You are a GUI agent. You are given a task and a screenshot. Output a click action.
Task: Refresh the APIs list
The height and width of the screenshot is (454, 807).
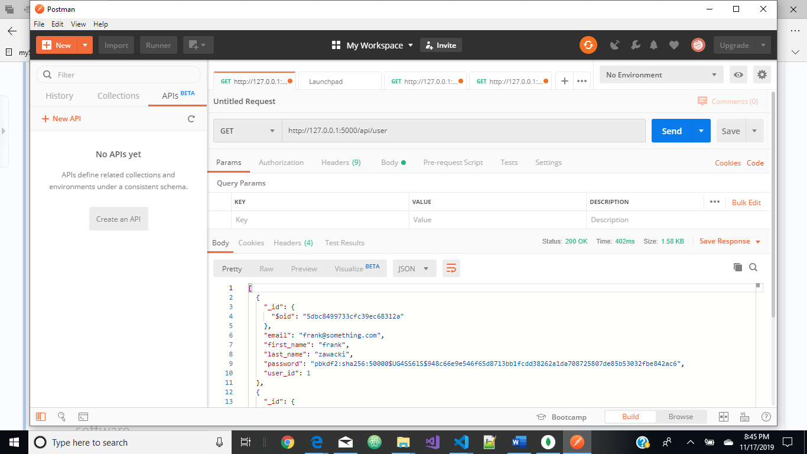pos(191,119)
